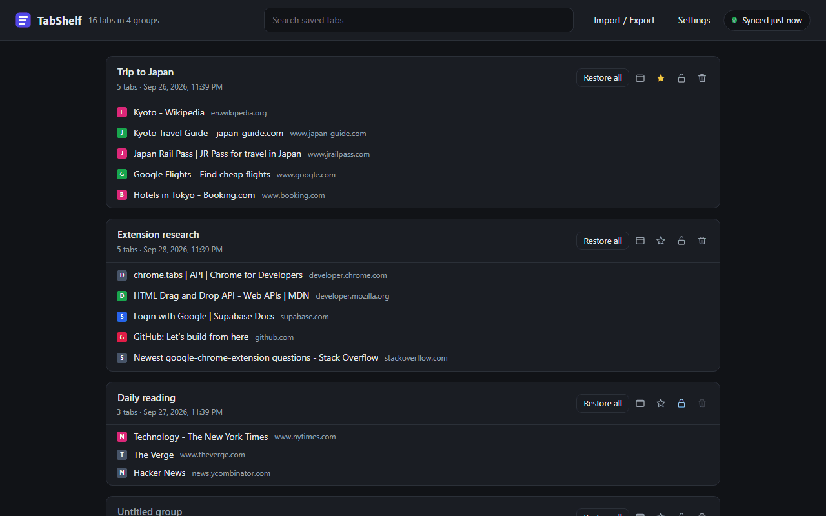Open Settings
Screen dimensions: 826x516
tap(694, 20)
